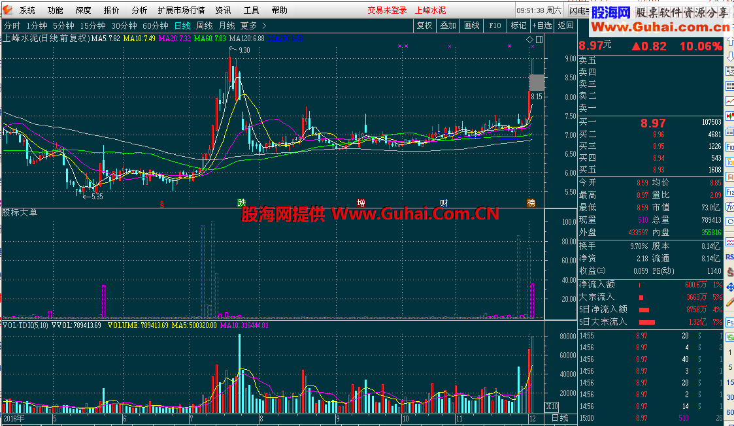Toggle 画线 drawing mode
Screen dimensions: 734x426
click(471, 25)
